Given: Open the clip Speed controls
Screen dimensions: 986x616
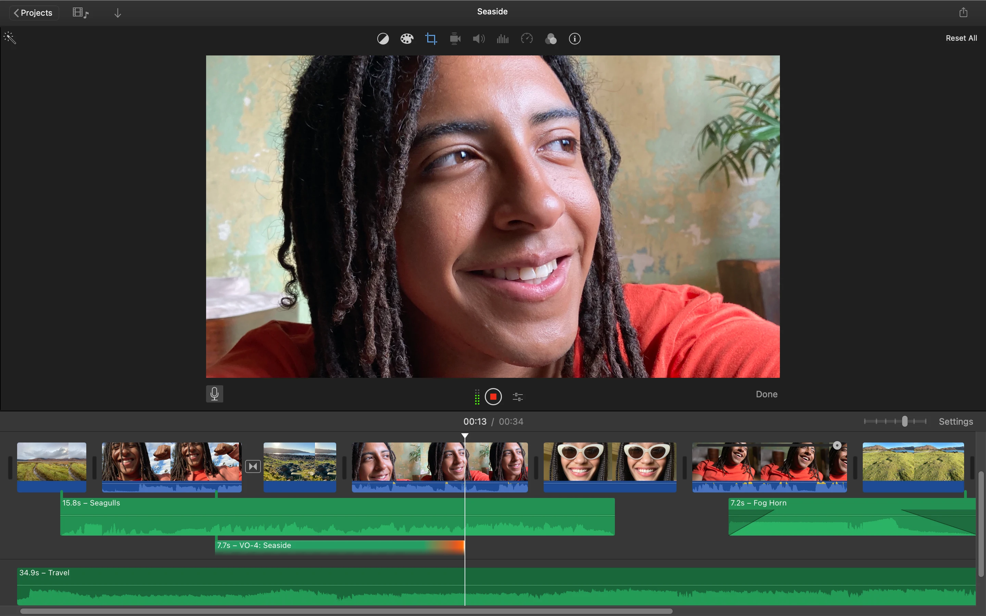Looking at the screenshot, I should click(526, 38).
